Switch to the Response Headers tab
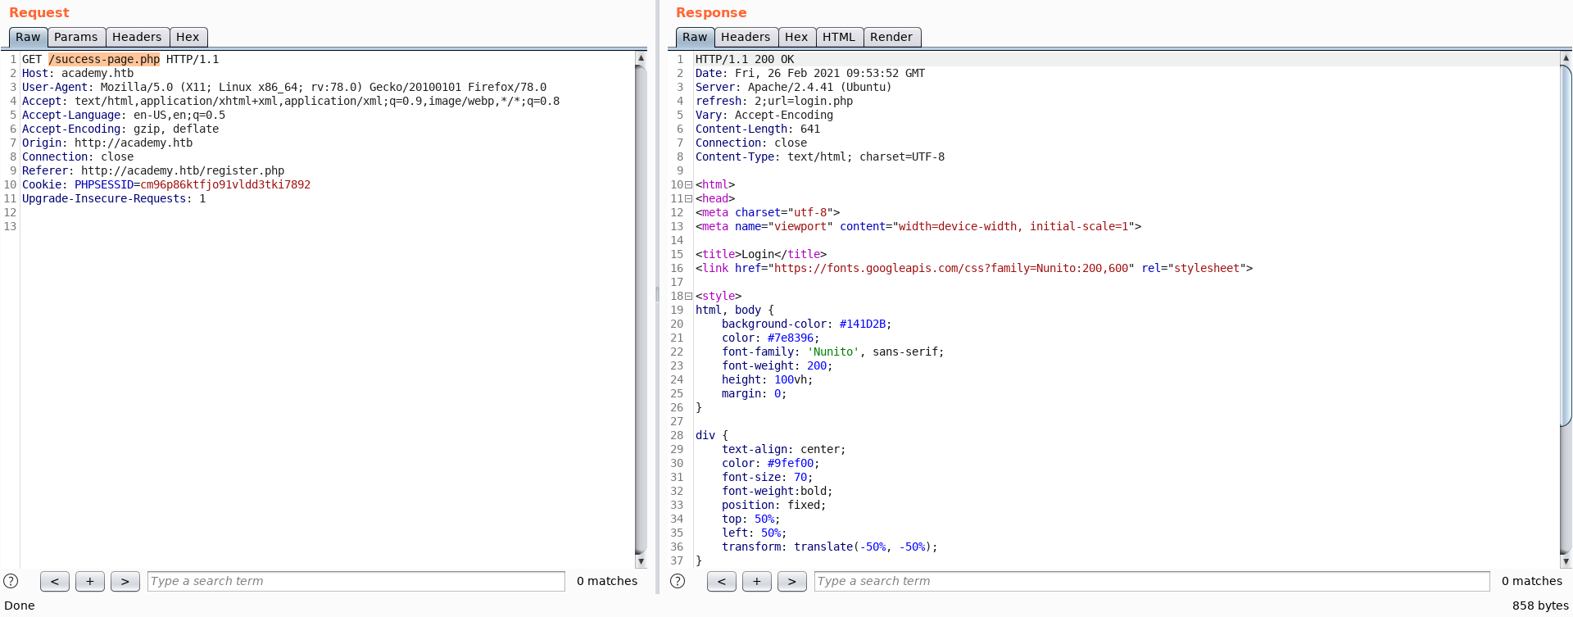The height and width of the screenshot is (617, 1573). 746,37
